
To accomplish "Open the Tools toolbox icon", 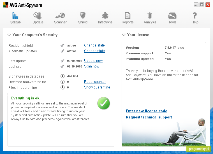I will [172, 16].
